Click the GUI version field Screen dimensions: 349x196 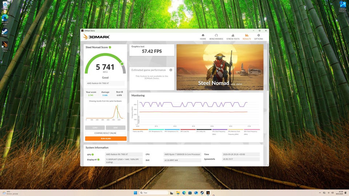click(x=182, y=160)
